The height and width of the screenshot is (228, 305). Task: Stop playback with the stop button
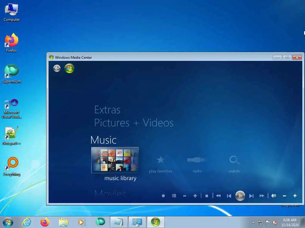(x=207, y=196)
